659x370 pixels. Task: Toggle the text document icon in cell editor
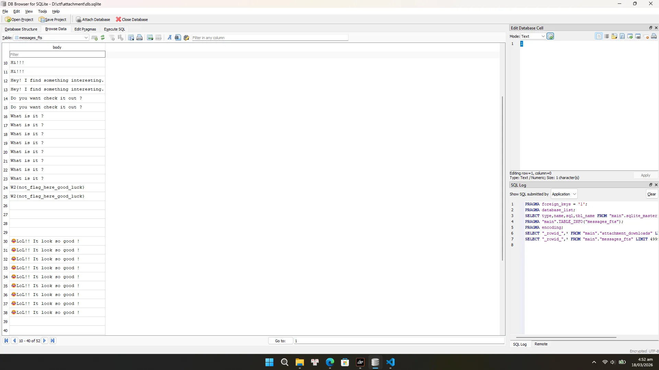tap(599, 36)
